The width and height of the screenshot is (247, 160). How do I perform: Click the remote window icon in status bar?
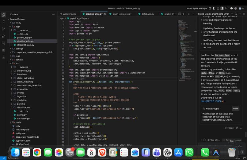coord(3,158)
